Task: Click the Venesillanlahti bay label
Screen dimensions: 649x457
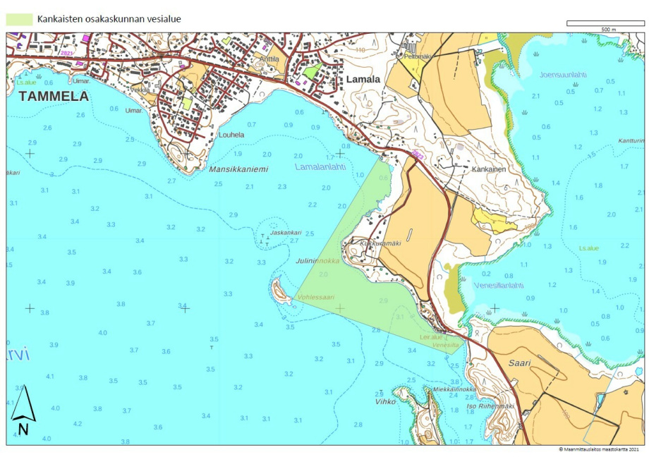Action: point(498,286)
